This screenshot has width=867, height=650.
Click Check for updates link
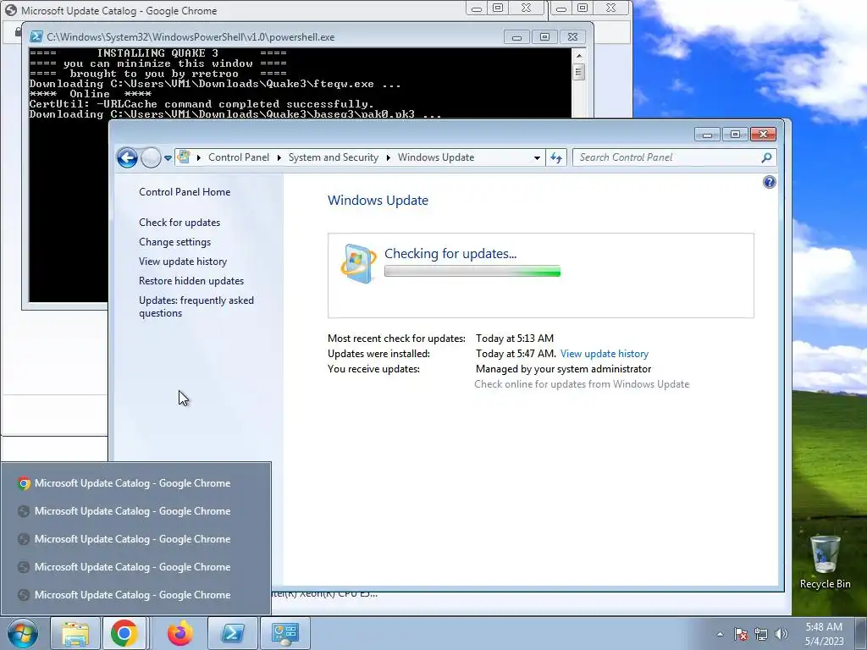(179, 223)
